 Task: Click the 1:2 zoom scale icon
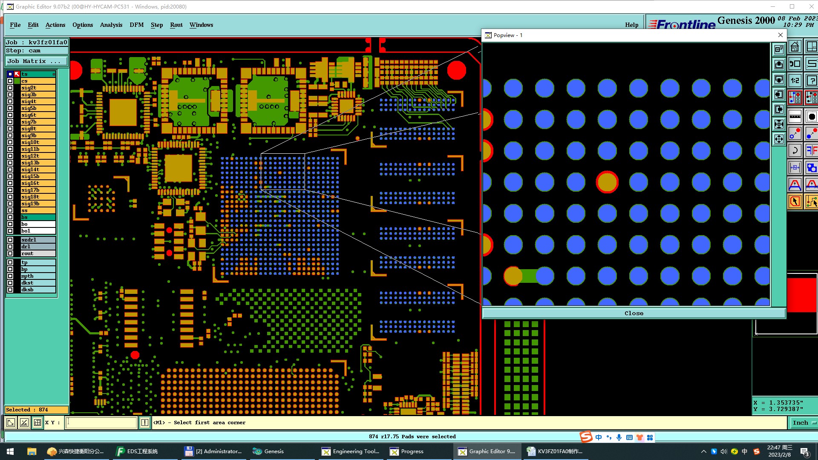(x=795, y=80)
